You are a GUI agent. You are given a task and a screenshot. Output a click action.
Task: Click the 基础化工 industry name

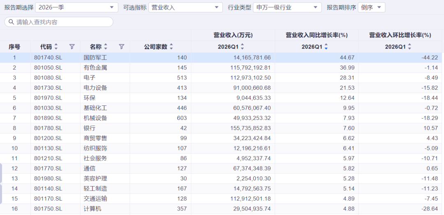click(x=95, y=108)
